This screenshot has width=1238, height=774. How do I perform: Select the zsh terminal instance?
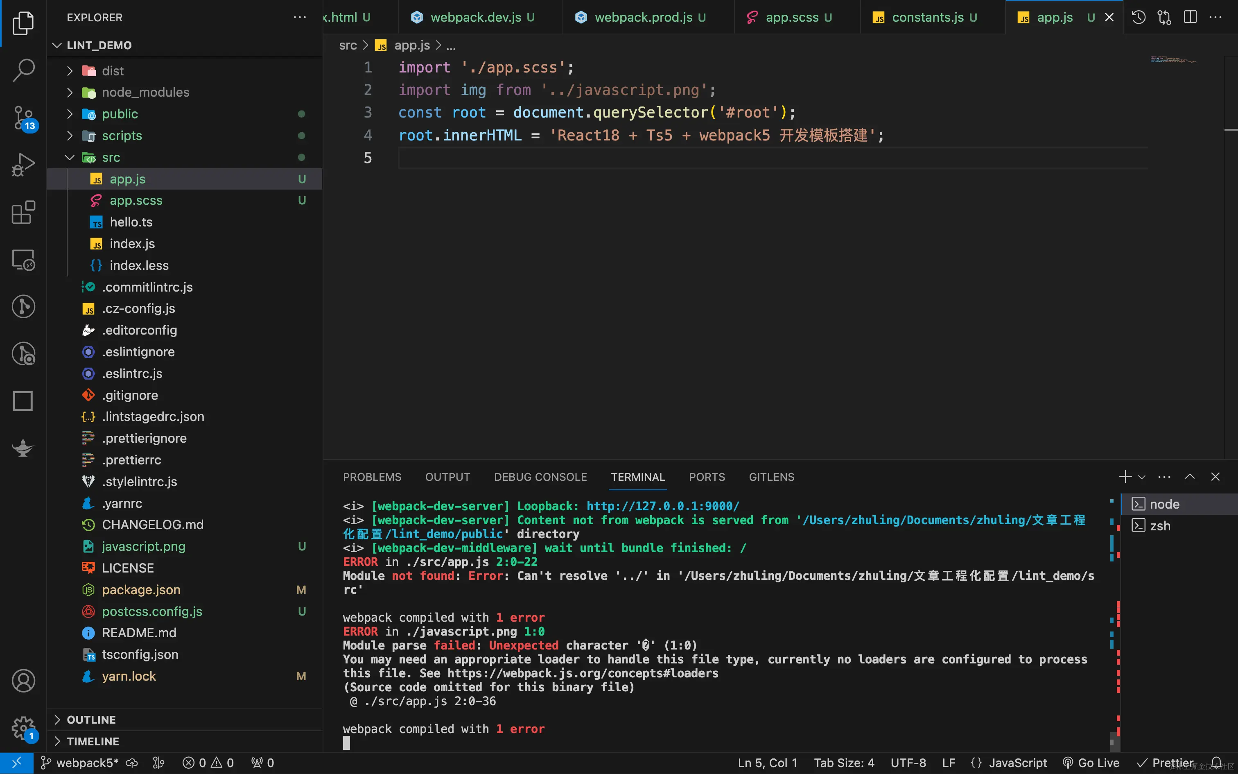click(1179, 526)
